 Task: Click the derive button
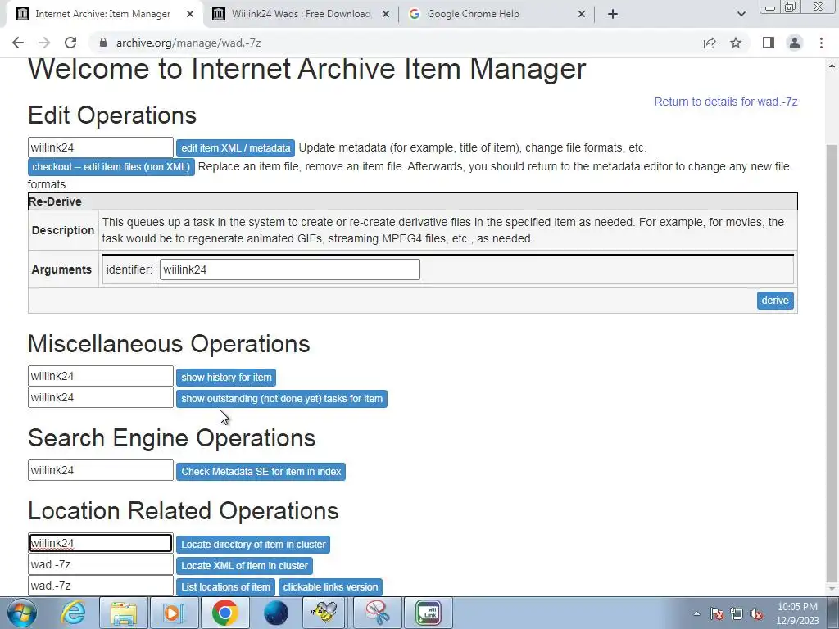point(775,301)
